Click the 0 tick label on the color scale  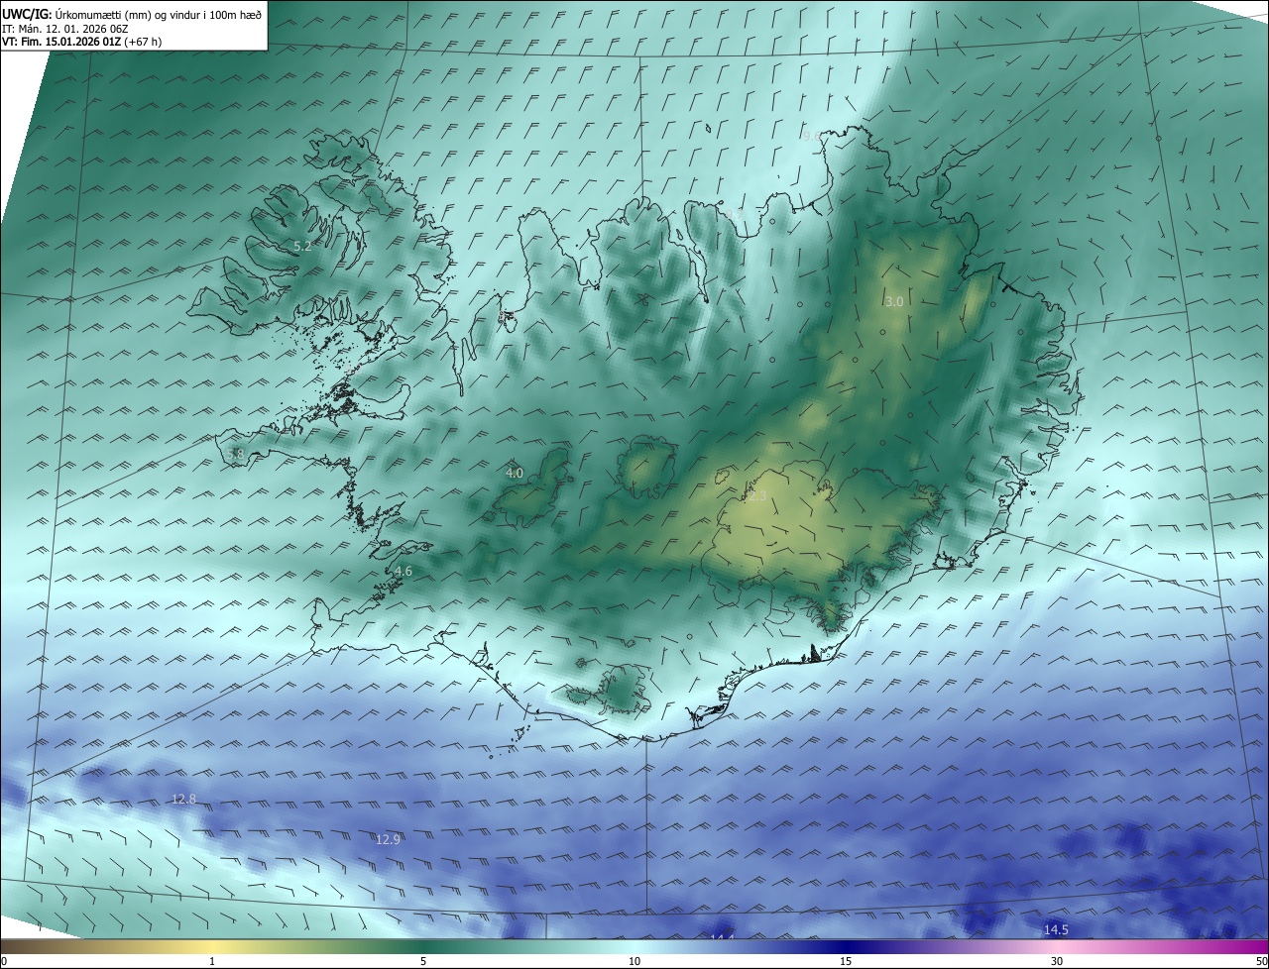4,961
